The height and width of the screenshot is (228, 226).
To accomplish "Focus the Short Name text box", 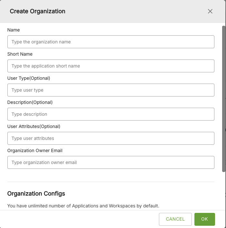I will pos(111,66).
